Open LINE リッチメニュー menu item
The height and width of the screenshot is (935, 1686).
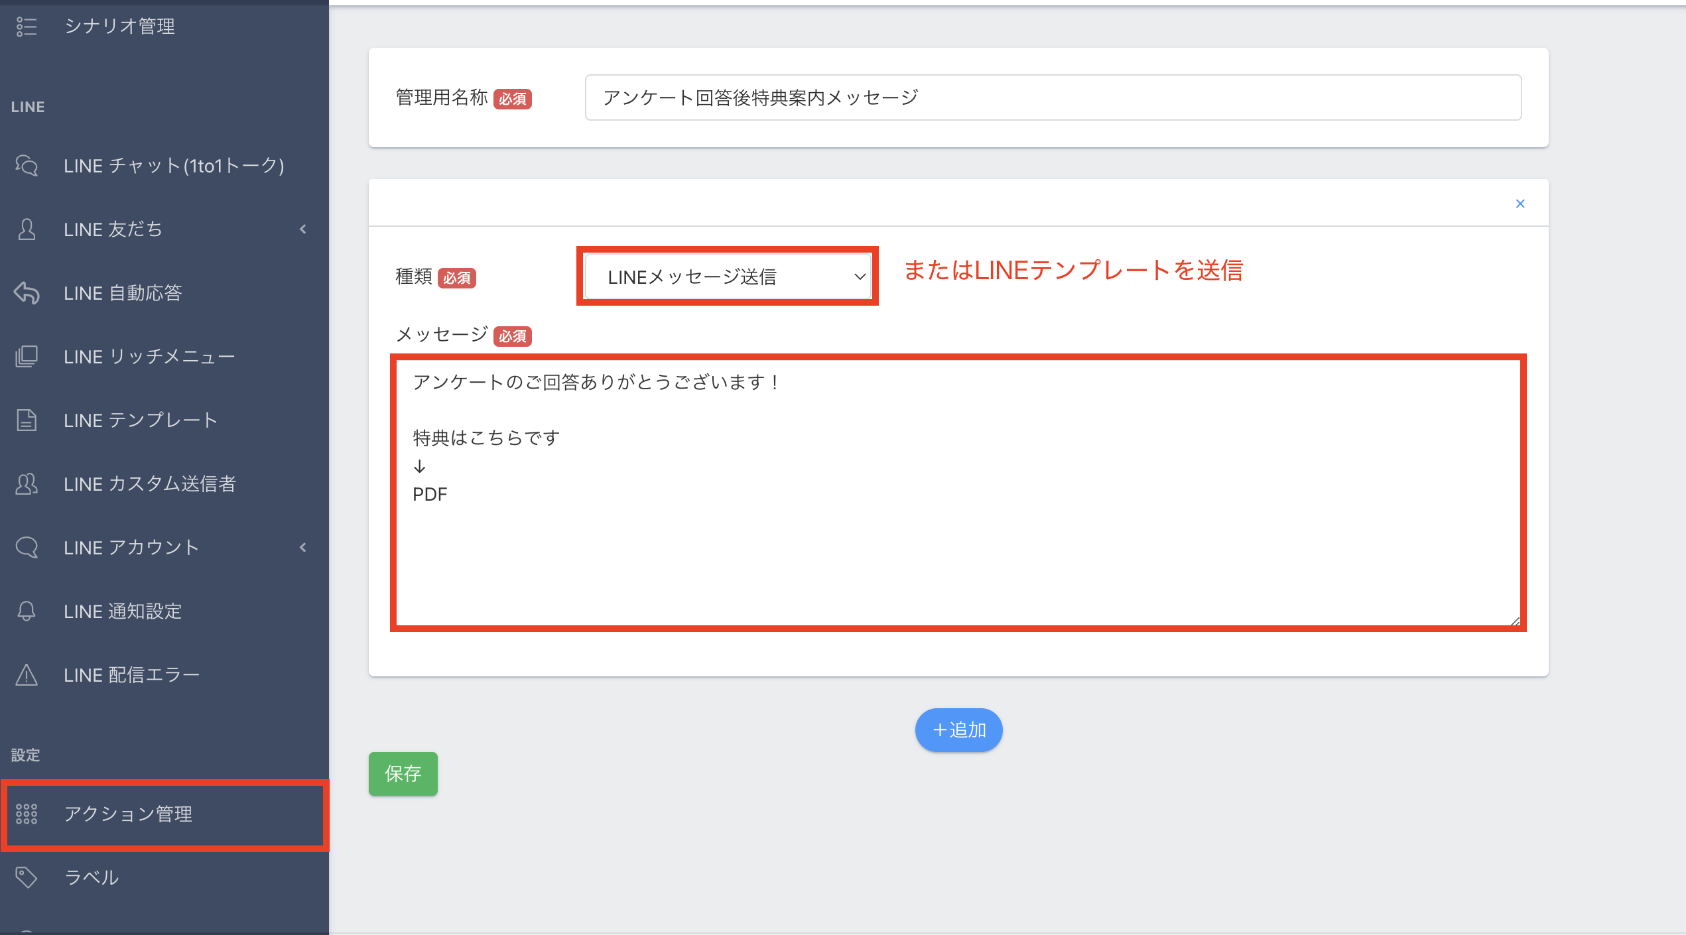[x=149, y=356]
